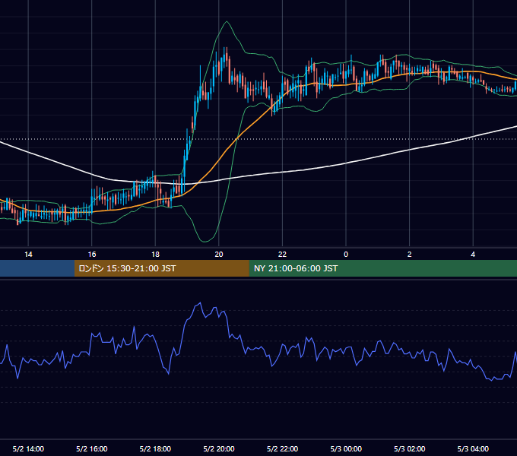
Task: Click the 14 hour label on price chart axis
Action: pyautogui.click(x=28, y=255)
